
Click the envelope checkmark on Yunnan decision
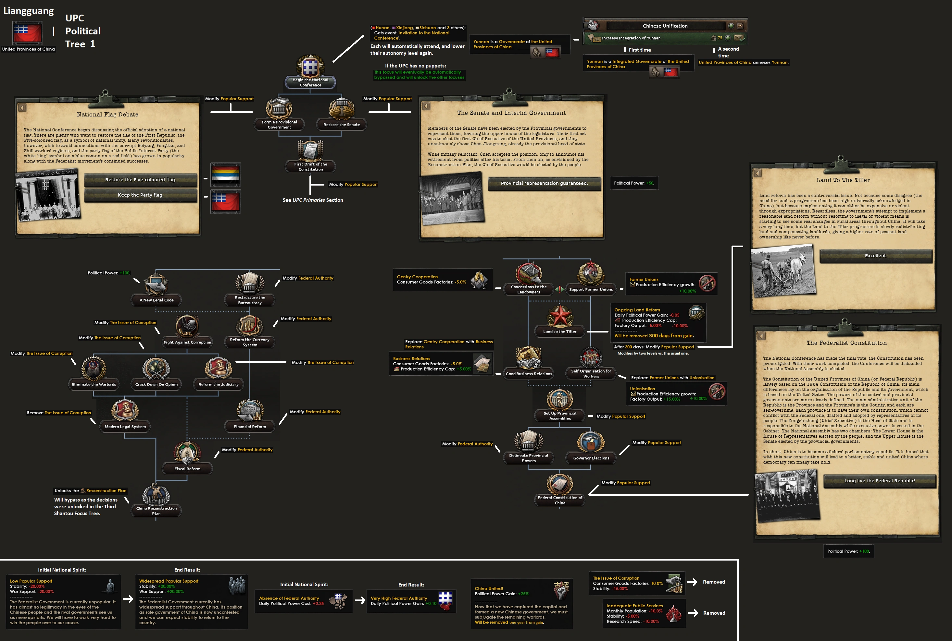point(739,38)
